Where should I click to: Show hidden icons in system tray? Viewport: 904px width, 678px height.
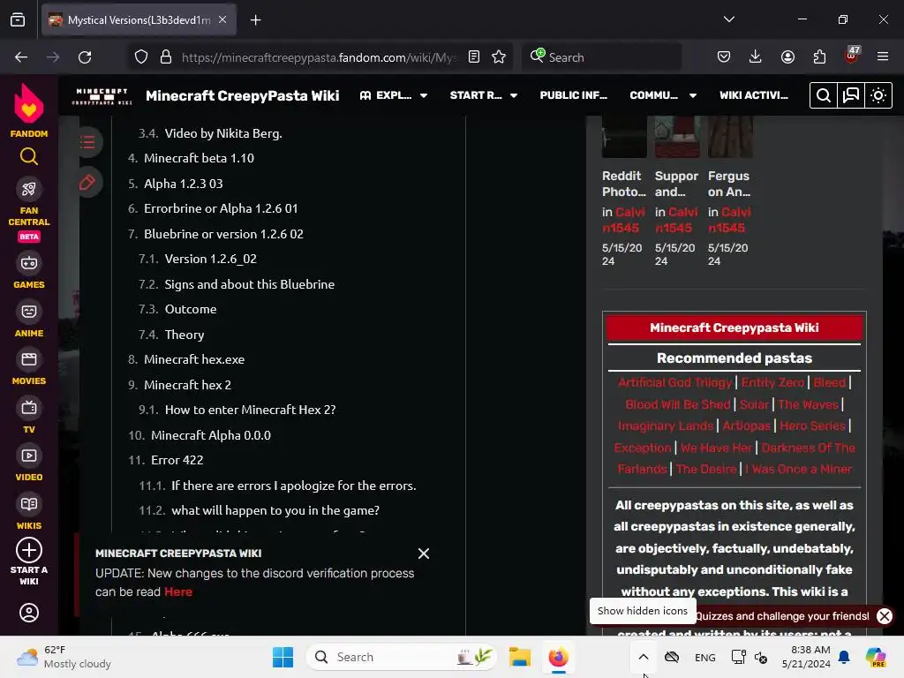644,657
